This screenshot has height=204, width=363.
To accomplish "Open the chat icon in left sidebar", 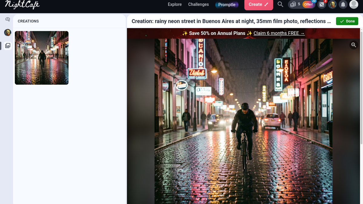I will pyautogui.click(x=8, y=20).
